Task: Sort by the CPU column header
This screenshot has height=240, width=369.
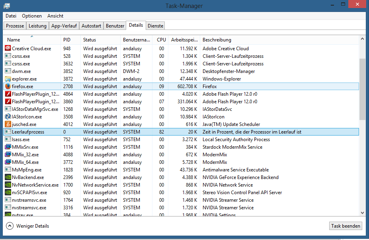Action: [160, 39]
